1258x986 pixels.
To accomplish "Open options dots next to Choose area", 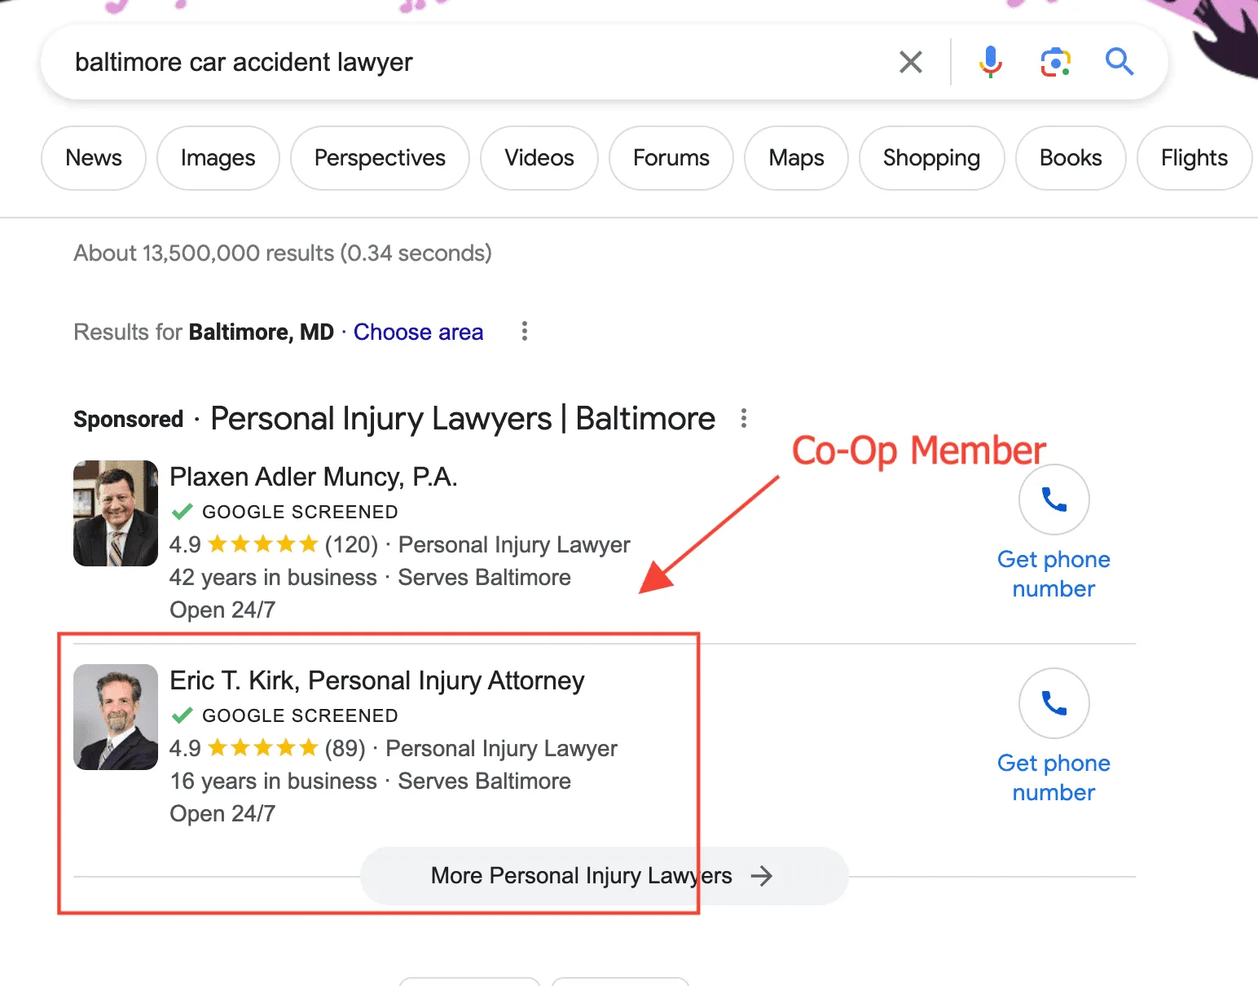I will click(525, 331).
